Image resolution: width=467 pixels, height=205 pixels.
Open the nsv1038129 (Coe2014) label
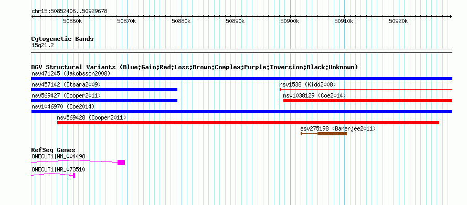(x=314, y=95)
